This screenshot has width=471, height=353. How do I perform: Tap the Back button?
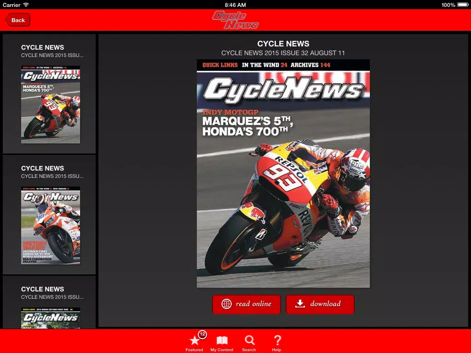pos(17,20)
